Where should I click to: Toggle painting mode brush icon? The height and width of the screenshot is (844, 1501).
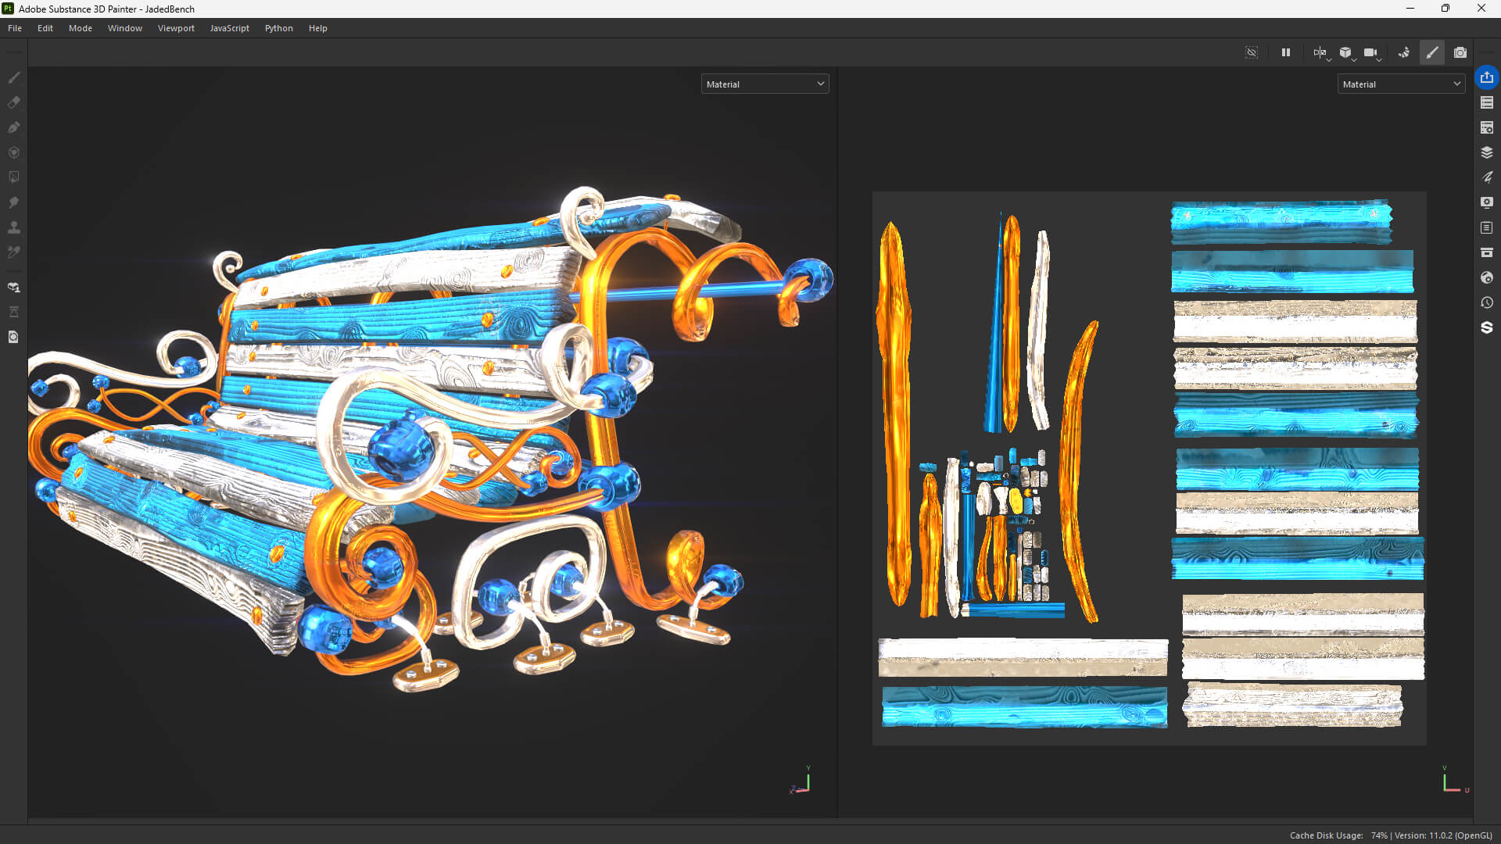[1431, 52]
